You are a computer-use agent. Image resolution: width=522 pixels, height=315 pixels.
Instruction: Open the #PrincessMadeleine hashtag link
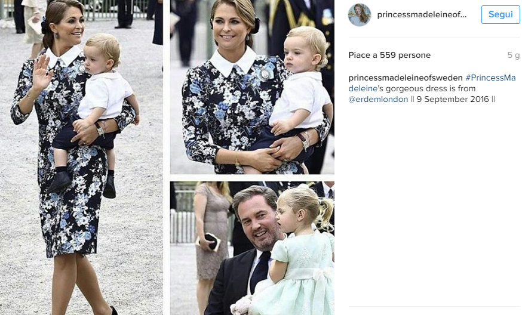click(x=432, y=83)
